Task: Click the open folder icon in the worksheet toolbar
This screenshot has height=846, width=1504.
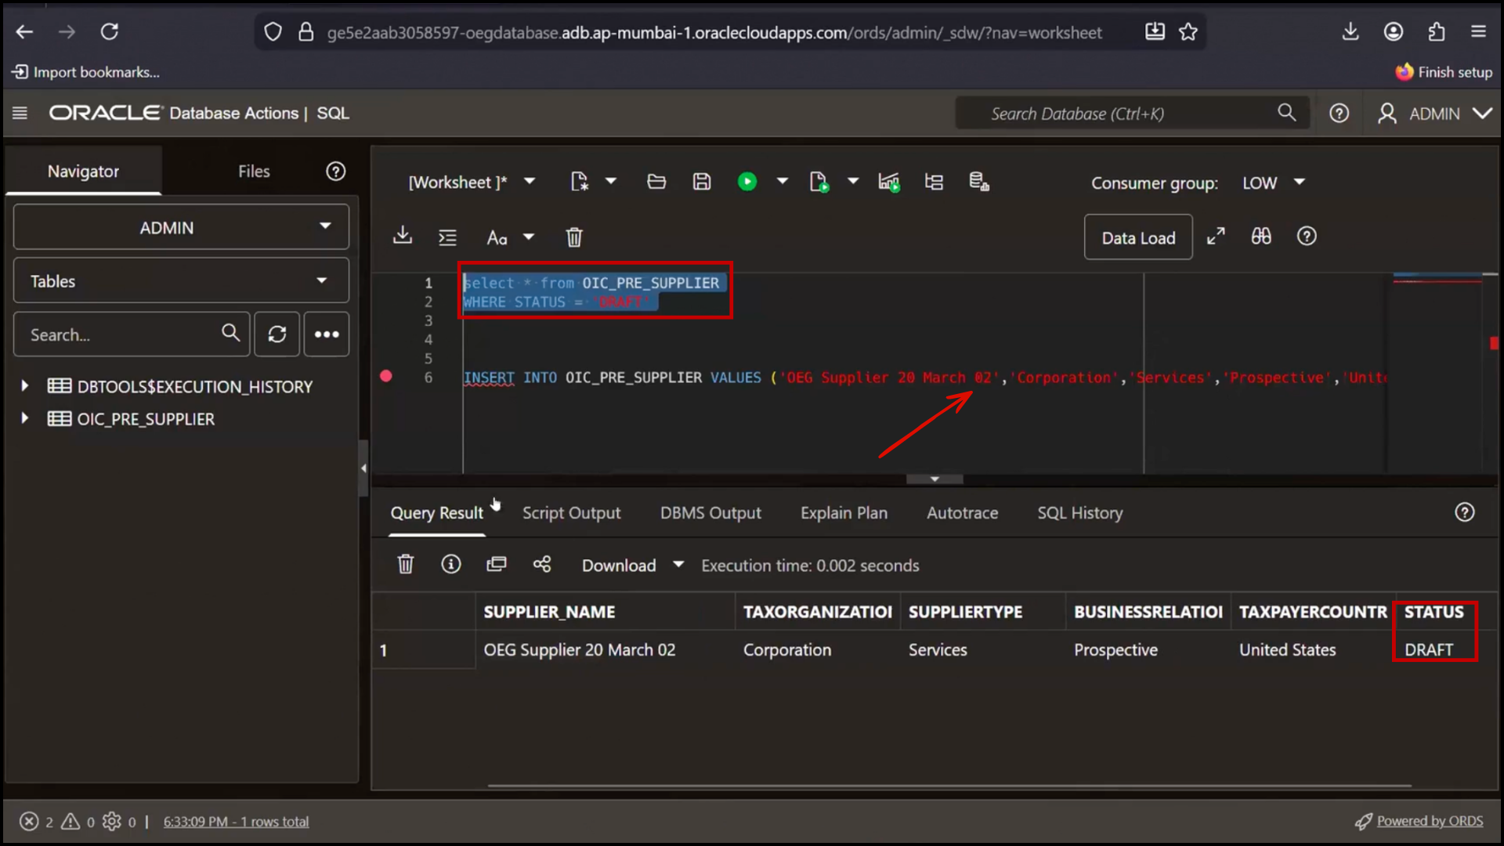Action: (656, 182)
